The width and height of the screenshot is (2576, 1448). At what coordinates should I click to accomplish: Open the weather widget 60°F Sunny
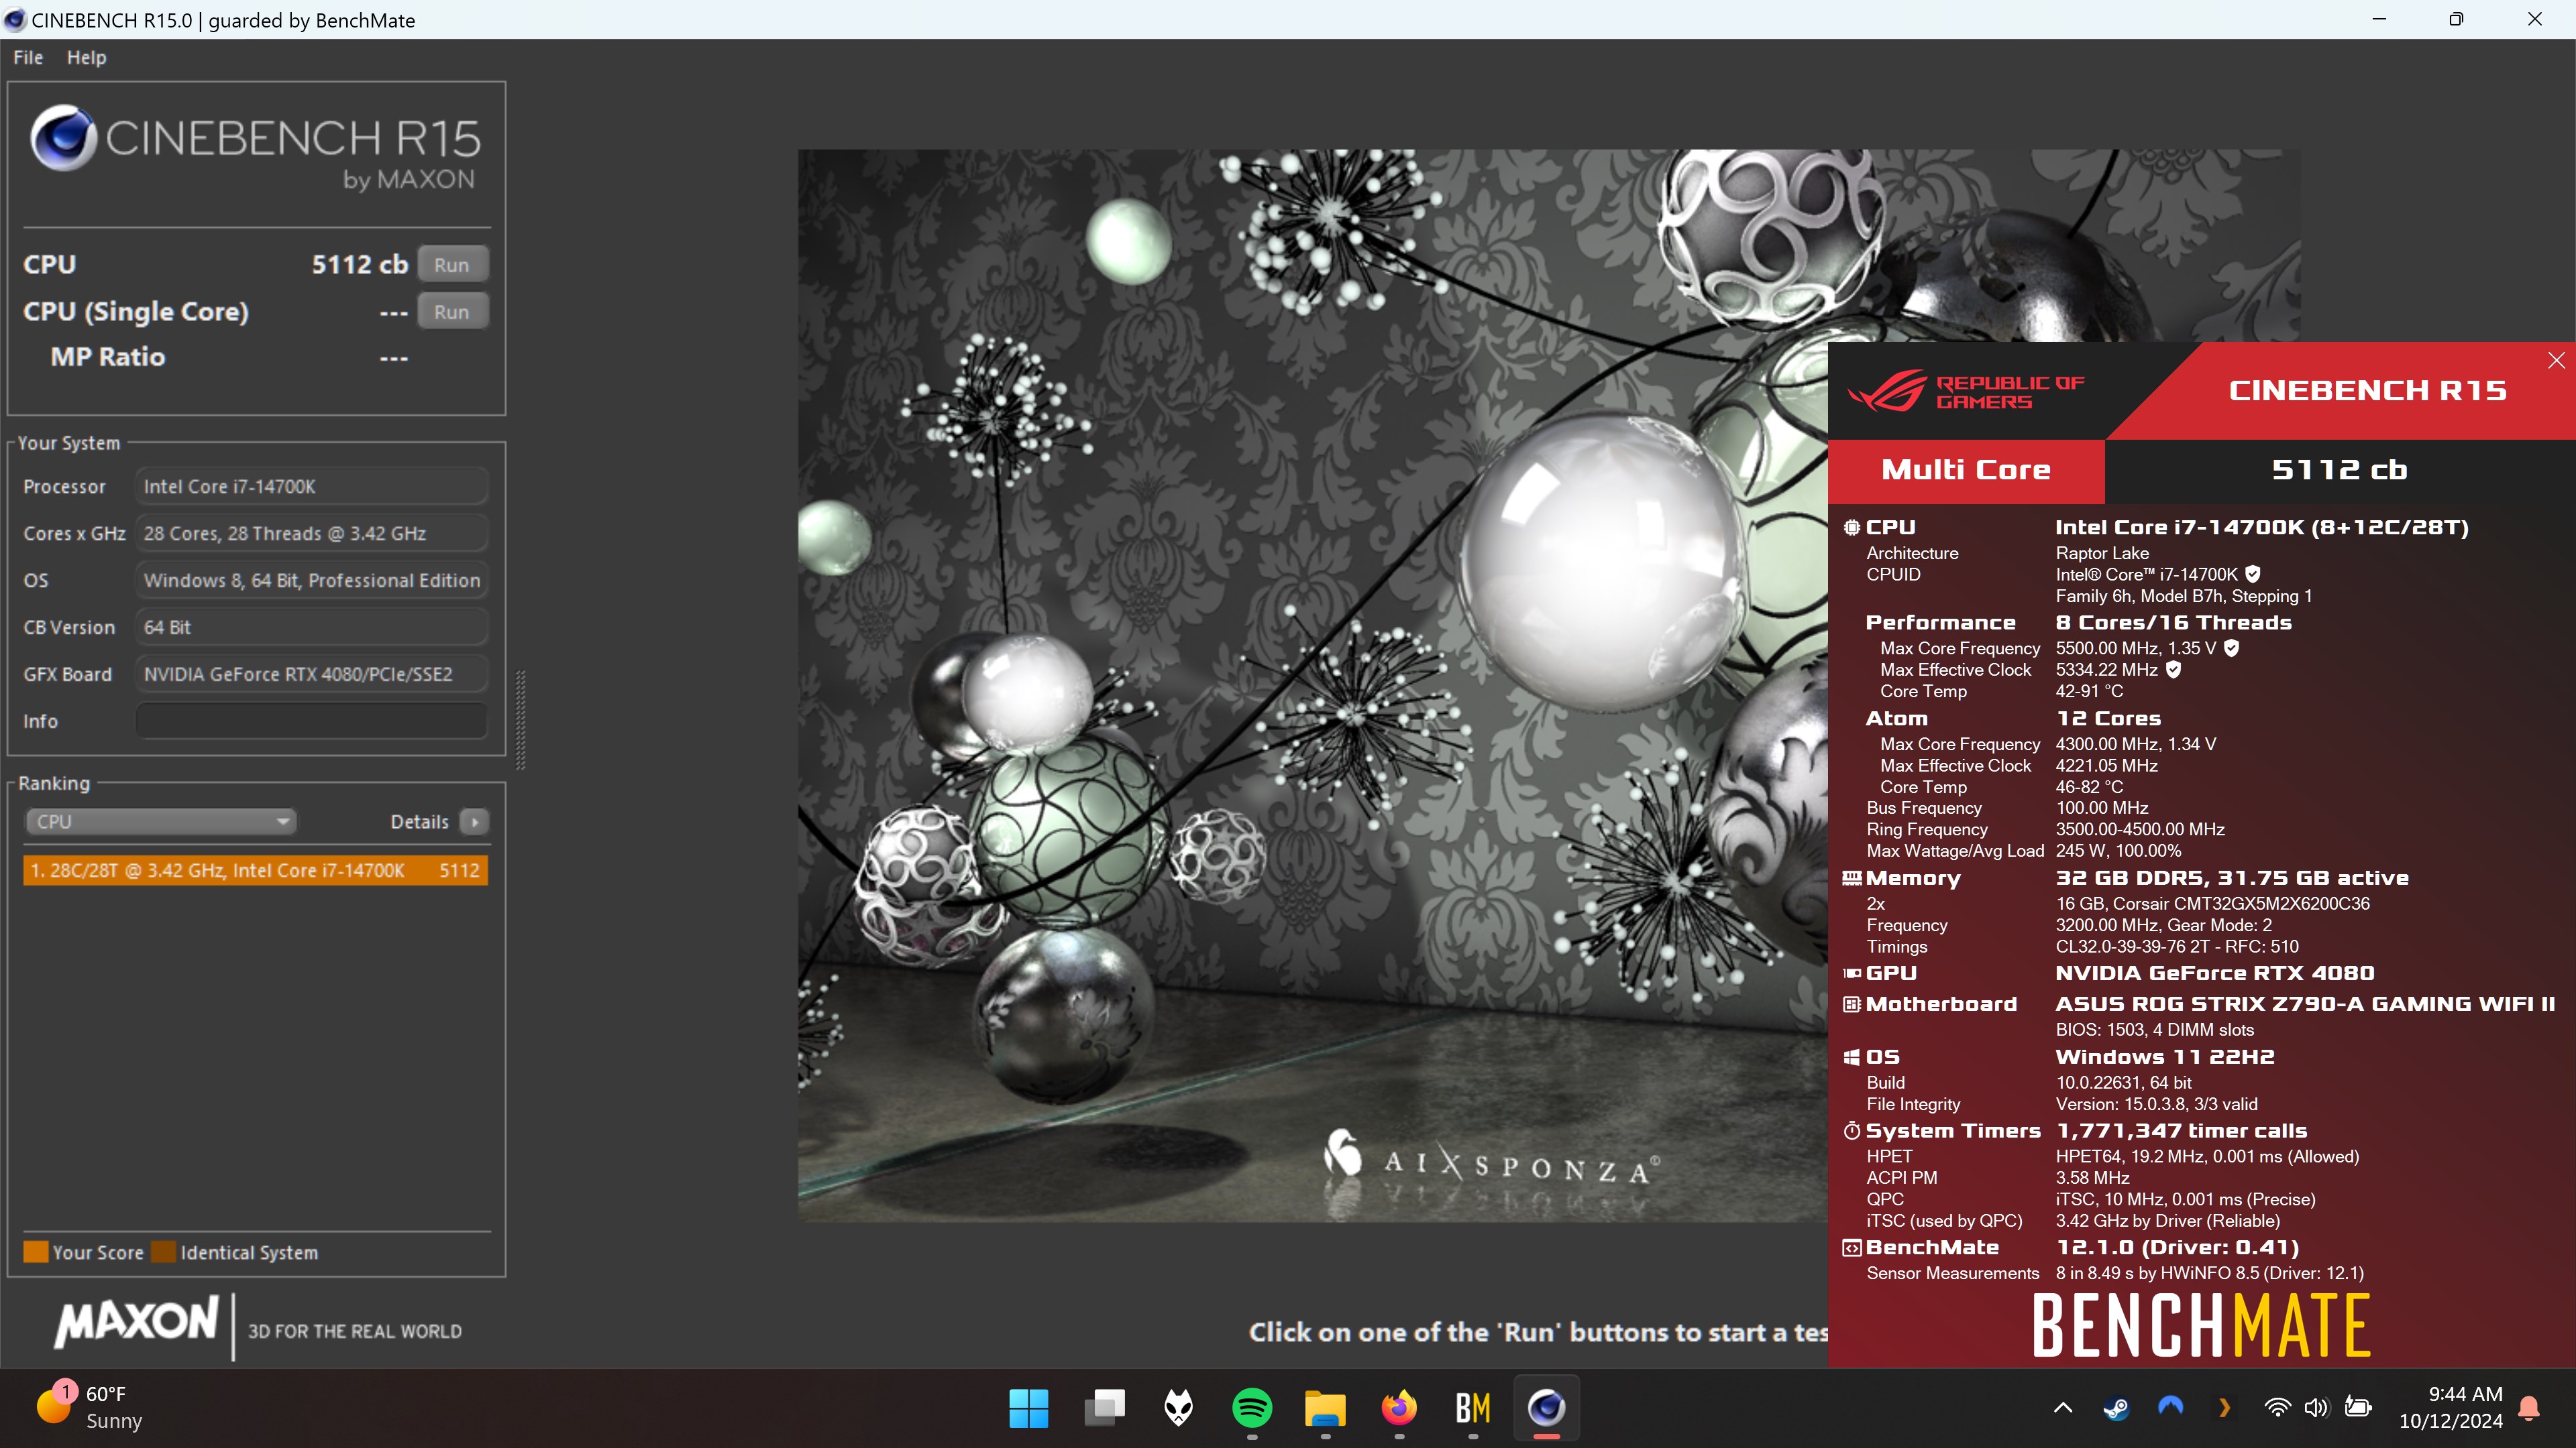tap(90, 1407)
